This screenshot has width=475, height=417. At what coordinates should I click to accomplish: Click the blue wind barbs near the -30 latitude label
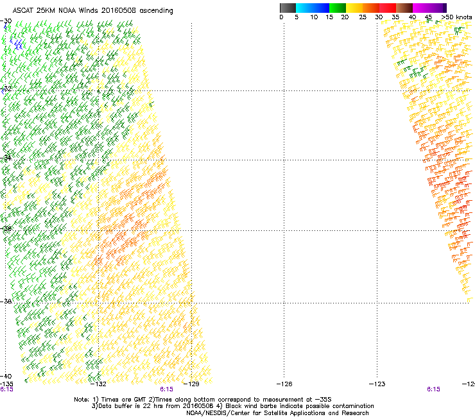(17, 44)
